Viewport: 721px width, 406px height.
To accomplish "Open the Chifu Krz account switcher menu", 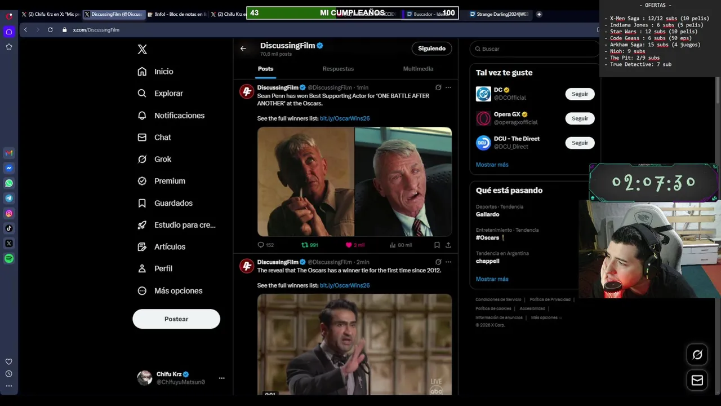I will pos(221,378).
